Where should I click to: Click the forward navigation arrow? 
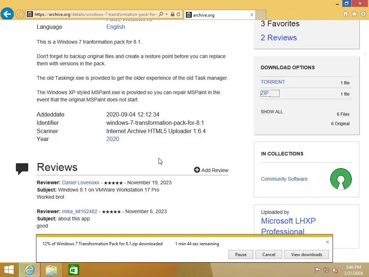coord(20,14)
